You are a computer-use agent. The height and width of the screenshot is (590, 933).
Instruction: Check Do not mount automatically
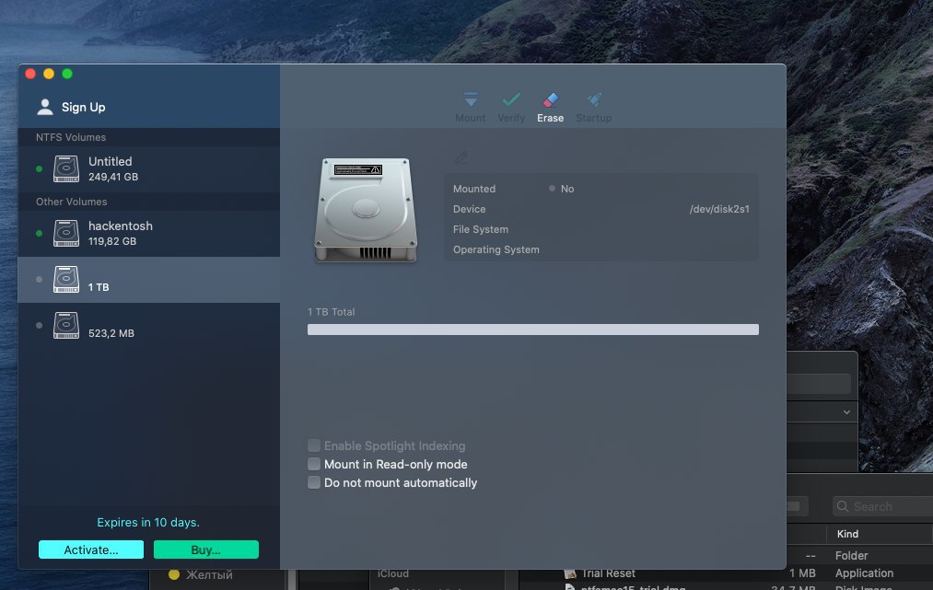[x=313, y=482]
